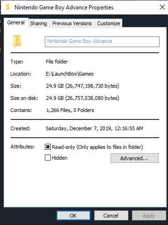The image size is (168, 225).
Task: Confirm changes with the OK button
Action: tap(73, 216)
